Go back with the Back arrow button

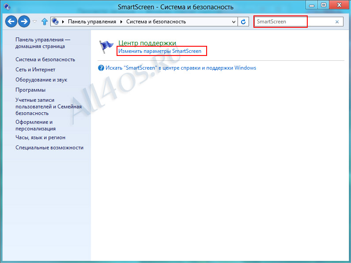coord(11,22)
